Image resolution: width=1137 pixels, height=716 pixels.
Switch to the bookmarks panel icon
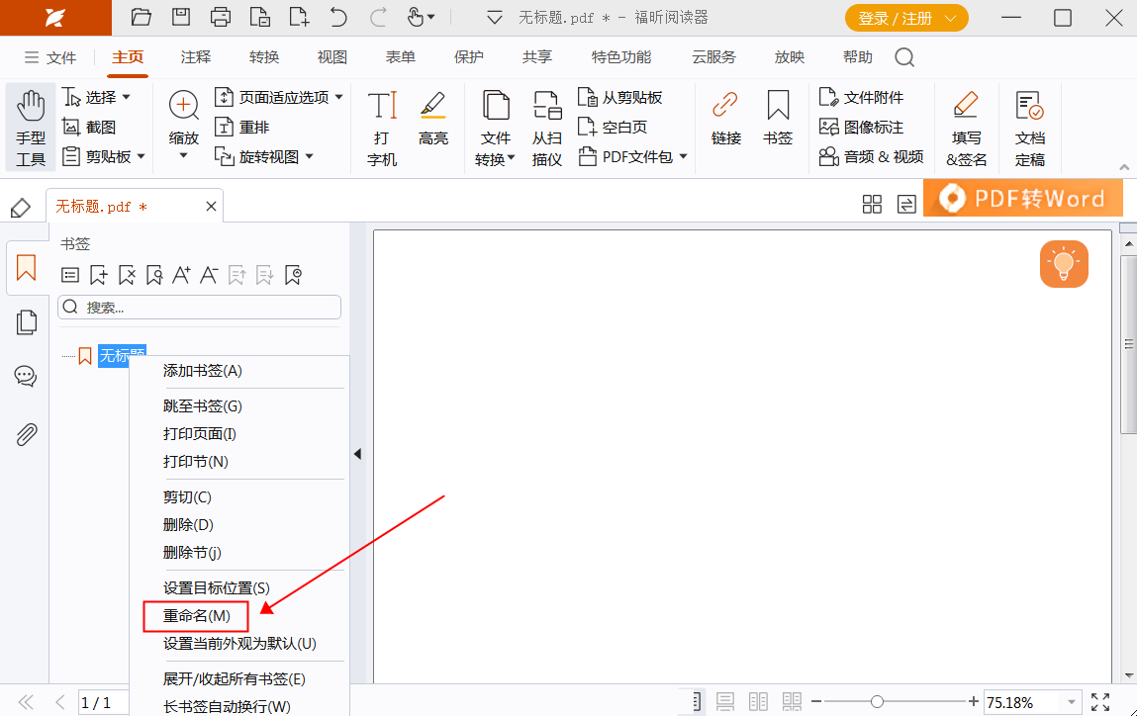pos(27,268)
